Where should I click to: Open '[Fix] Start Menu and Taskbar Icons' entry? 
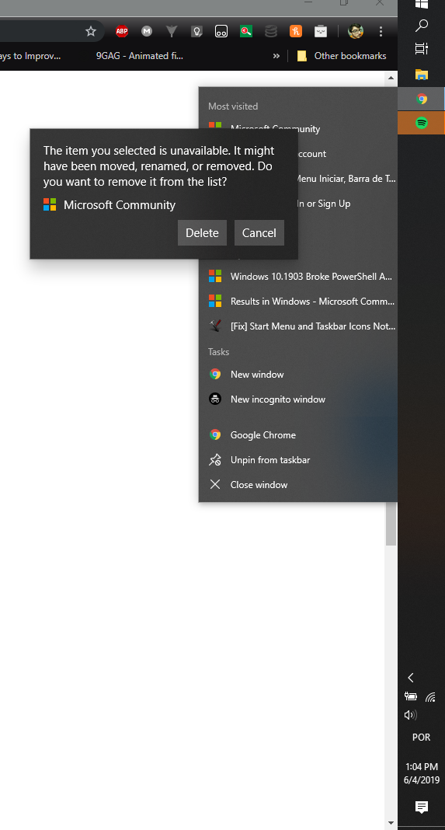(x=298, y=326)
